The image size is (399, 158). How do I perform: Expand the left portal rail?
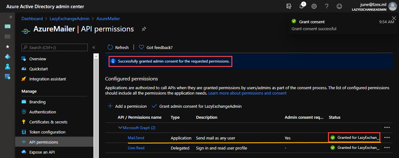pyautogui.click(x=10, y=17)
